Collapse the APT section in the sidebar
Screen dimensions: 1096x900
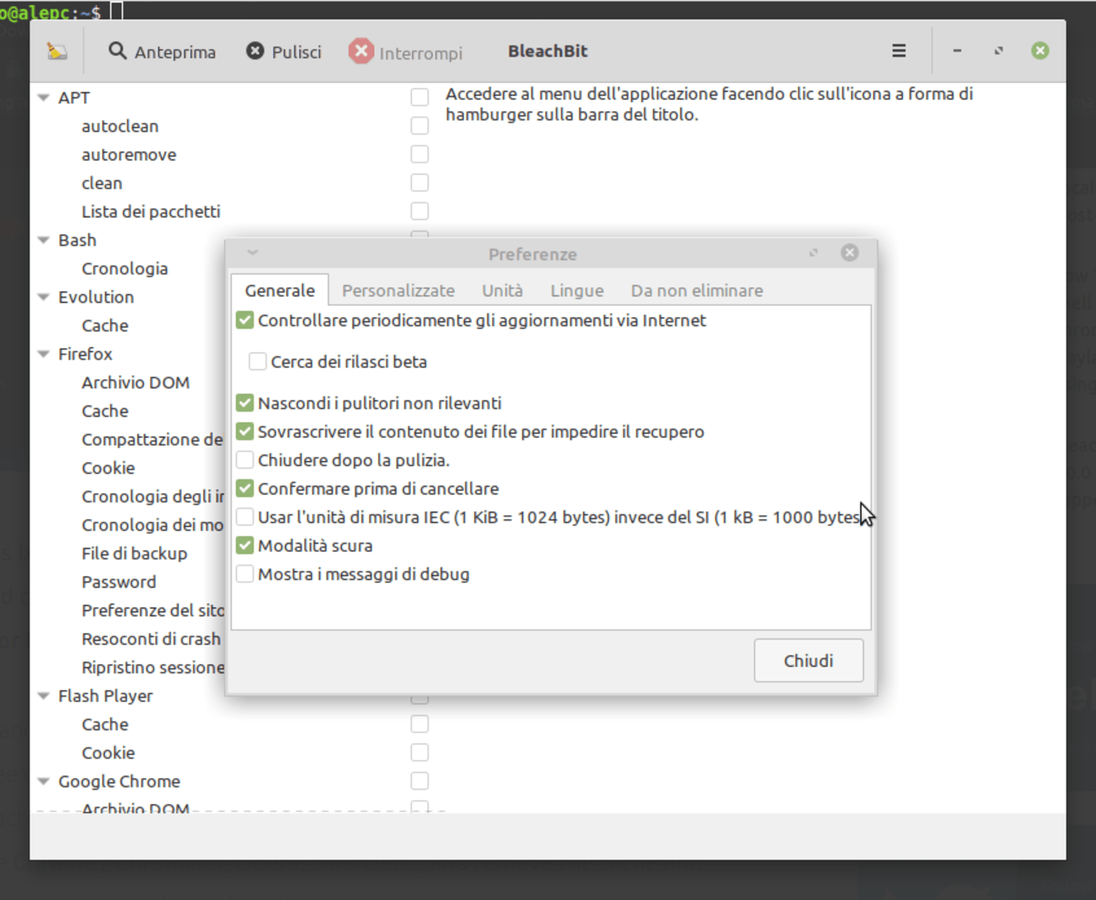[43, 97]
